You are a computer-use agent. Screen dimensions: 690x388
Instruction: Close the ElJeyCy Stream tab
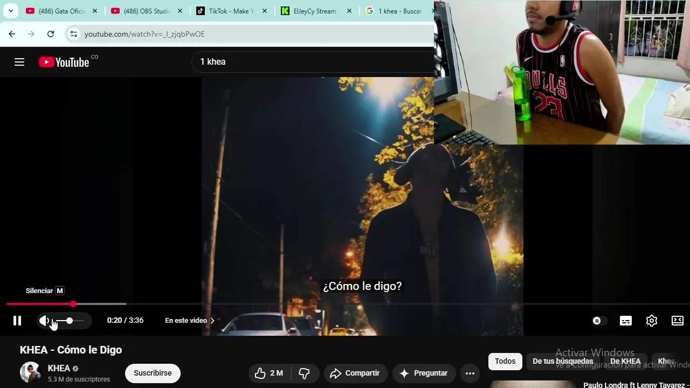point(349,11)
